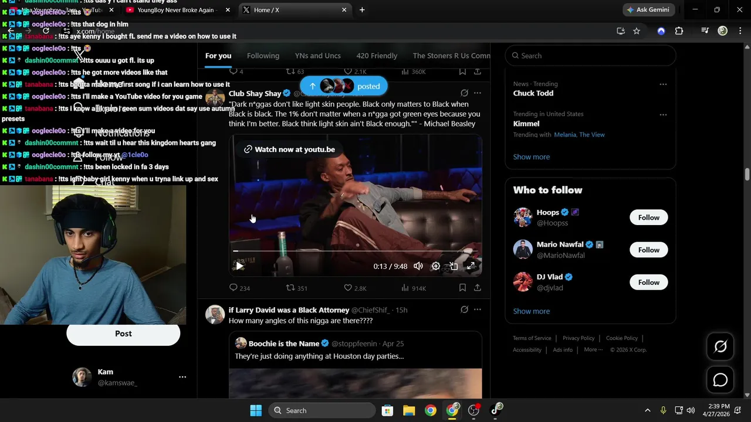
Task: Open Chrome profile avatar
Action: pyautogui.click(x=723, y=31)
